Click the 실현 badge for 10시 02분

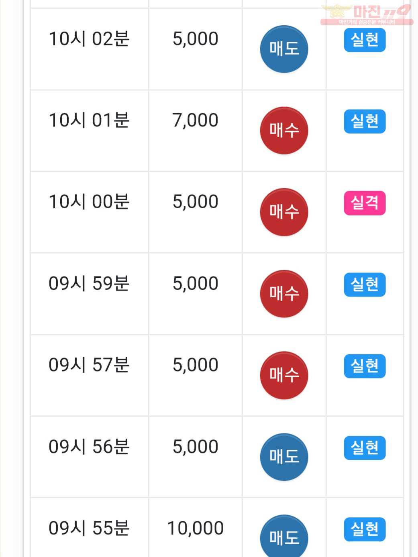[x=365, y=40]
